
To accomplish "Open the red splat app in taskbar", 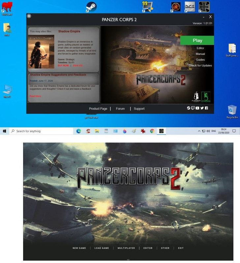I will (143, 131).
